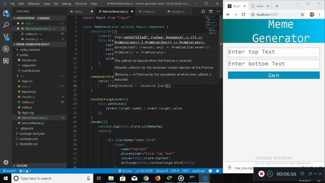This screenshot has height=183, width=325.
Task: Click the editor minimap code overview
Action: (x=211, y=24)
